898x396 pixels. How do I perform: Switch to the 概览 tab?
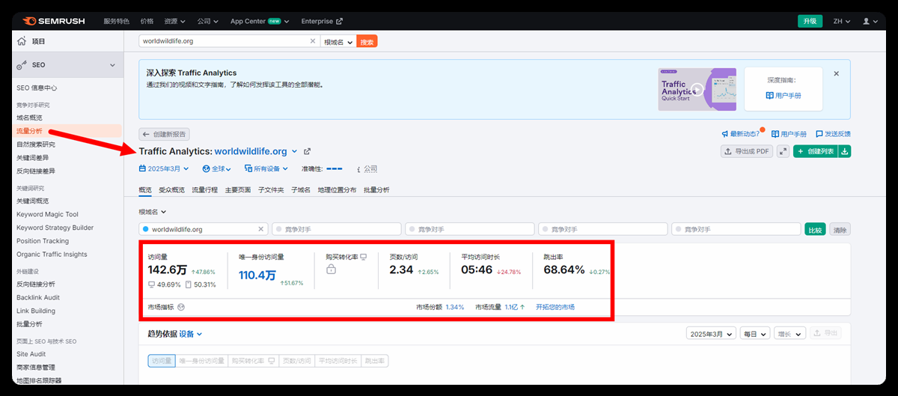tap(145, 190)
